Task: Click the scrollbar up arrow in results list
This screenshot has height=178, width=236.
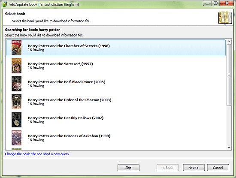Action: 229,41
